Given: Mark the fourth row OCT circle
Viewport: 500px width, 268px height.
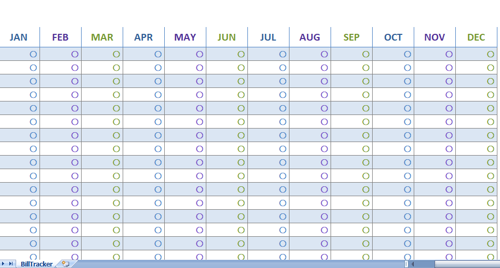Looking at the screenshot, I should 407,95.
